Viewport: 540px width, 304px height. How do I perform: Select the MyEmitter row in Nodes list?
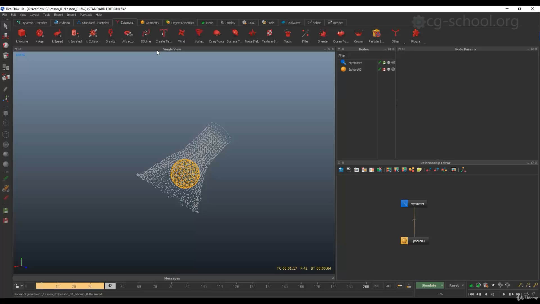[x=367, y=63]
